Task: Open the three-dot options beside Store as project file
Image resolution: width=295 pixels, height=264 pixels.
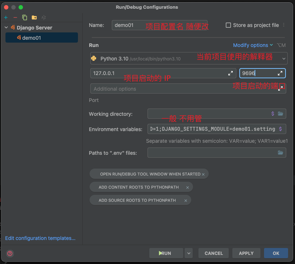Action: pyautogui.click(x=284, y=25)
